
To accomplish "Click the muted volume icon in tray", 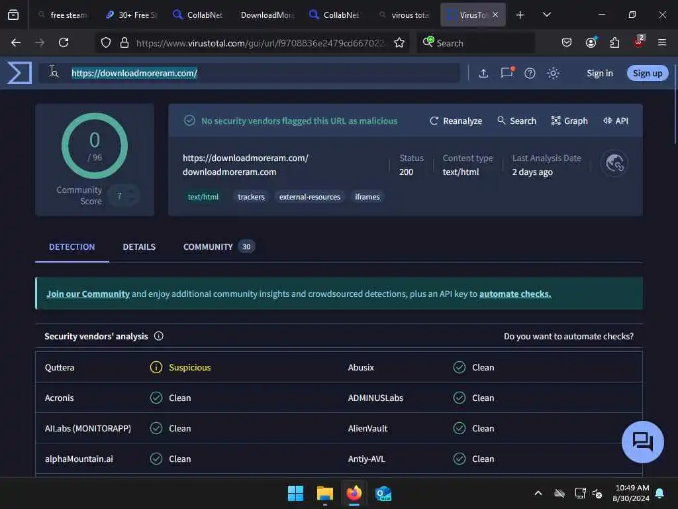I will (598, 493).
